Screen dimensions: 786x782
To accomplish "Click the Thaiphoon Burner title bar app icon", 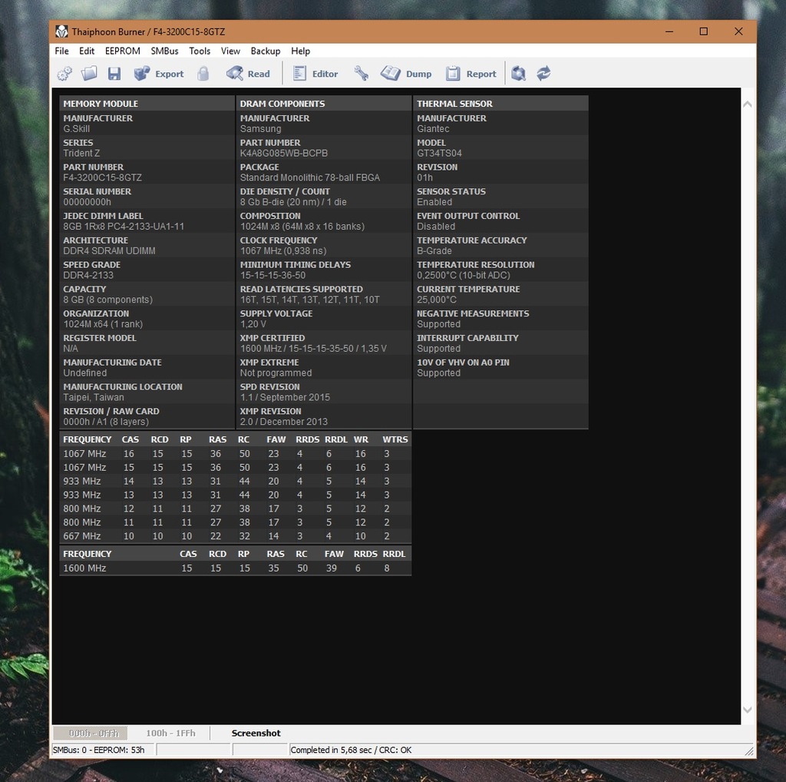I will click(61, 31).
